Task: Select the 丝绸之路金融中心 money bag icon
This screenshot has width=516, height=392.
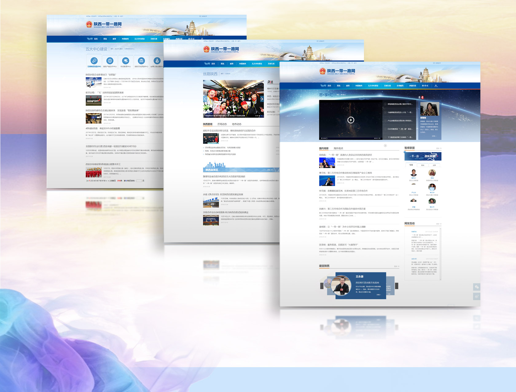Action: tap(157, 61)
